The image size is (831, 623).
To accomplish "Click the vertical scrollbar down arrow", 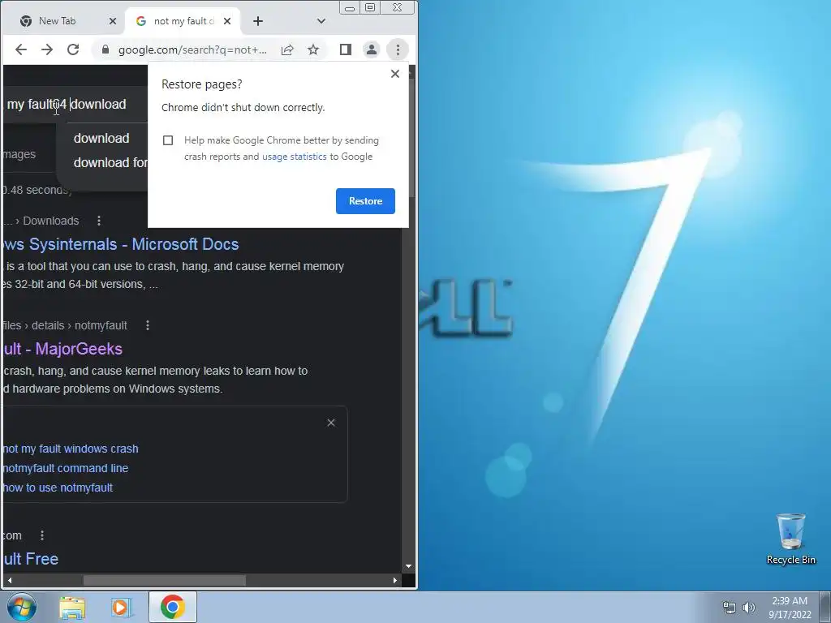I will (x=409, y=566).
